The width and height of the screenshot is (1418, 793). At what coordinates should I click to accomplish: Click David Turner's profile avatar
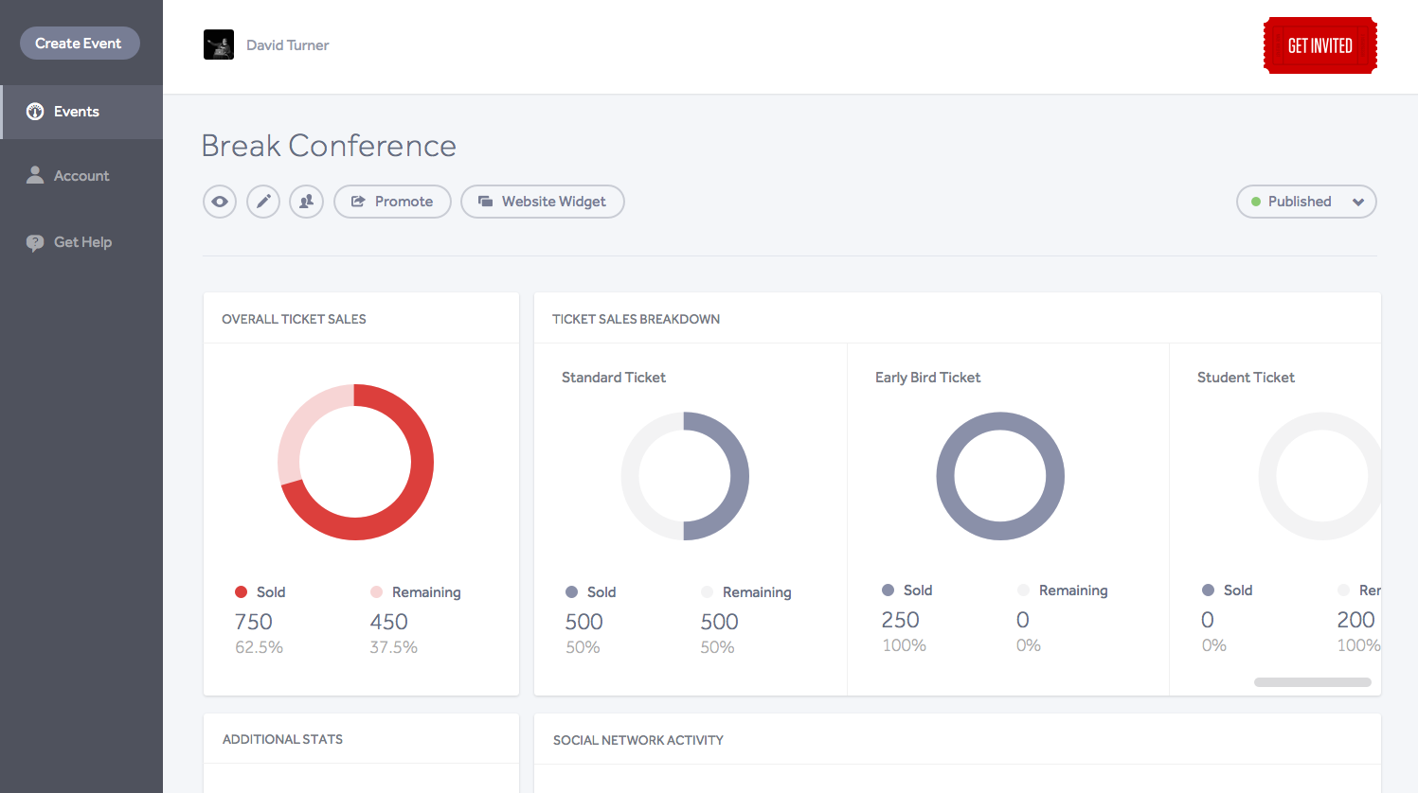tap(219, 44)
